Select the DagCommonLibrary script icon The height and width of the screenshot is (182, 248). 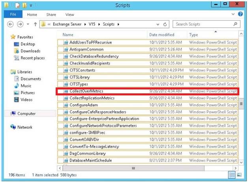(66, 154)
